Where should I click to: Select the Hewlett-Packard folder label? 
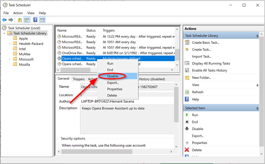coord(31,44)
